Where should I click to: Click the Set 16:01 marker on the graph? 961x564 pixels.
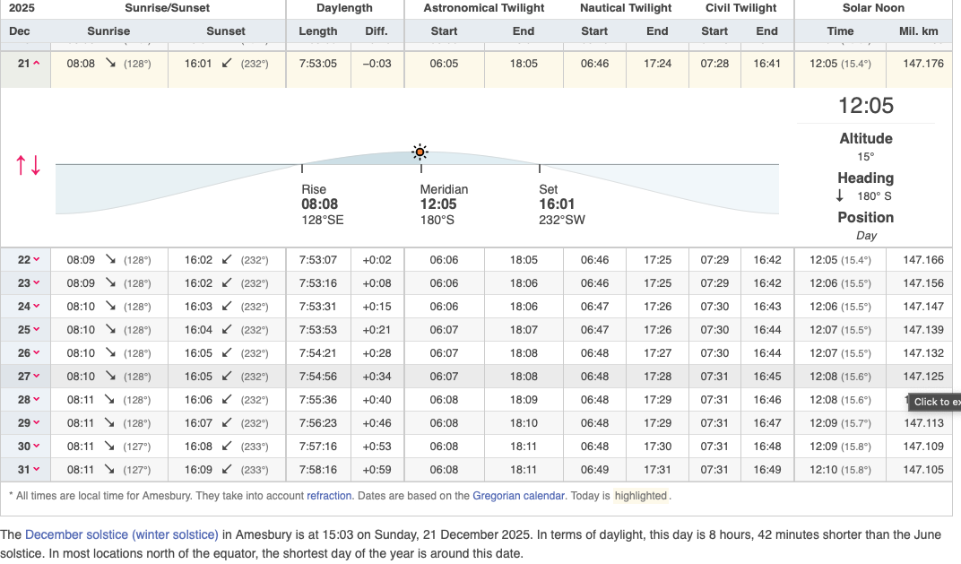tap(557, 204)
